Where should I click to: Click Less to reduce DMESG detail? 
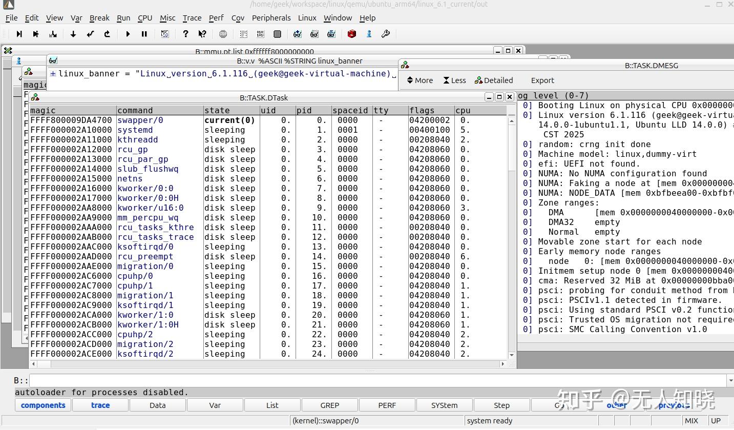point(454,80)
